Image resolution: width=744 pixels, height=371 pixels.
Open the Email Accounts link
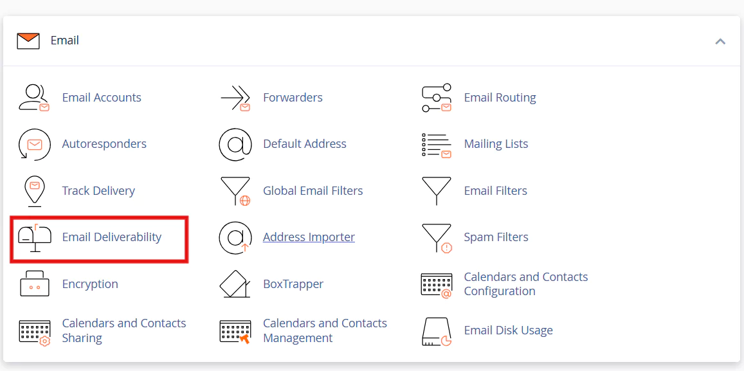pyautogui.click(x=102, y=98)
